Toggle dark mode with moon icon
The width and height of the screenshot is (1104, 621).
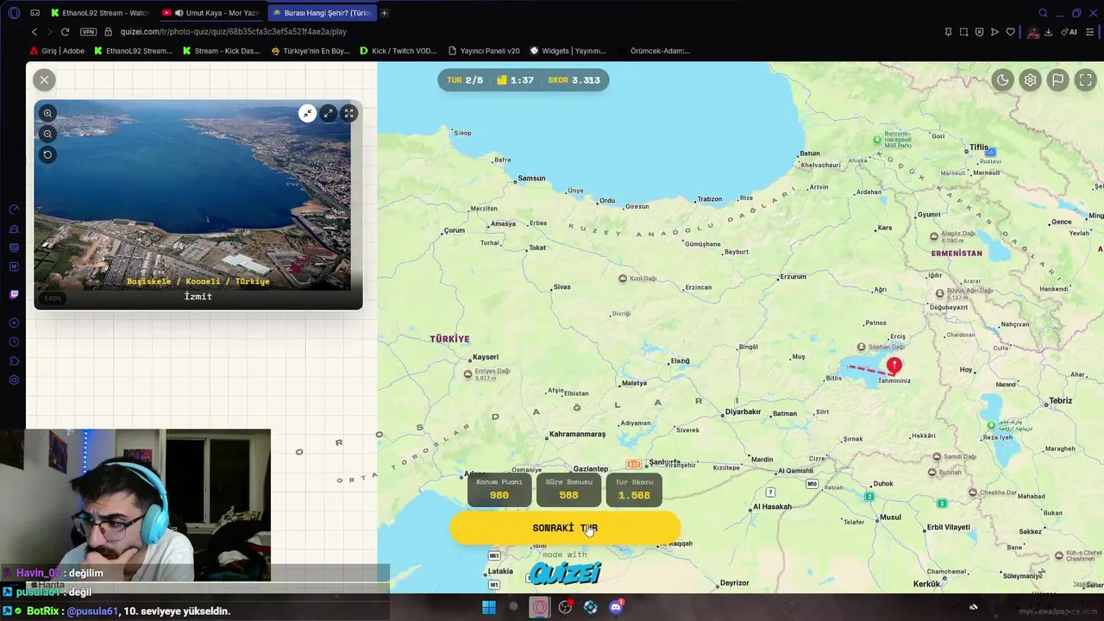tap(1003, 80)
